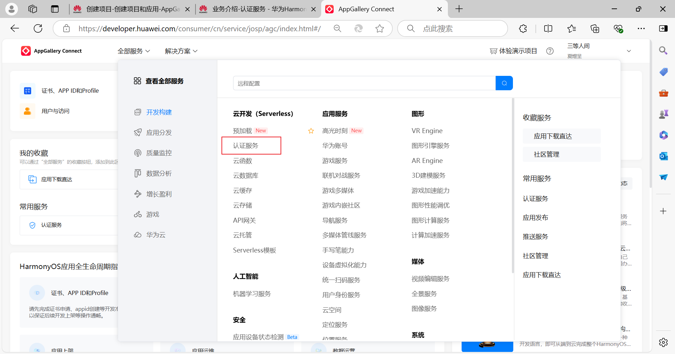Screen dimensions: 675x354
Task: Click the star favorite icon beside 预加载
Action: coord(311,131)
